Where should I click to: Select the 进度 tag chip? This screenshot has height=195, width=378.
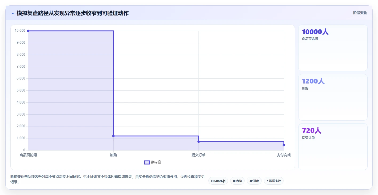pos(254,181)
